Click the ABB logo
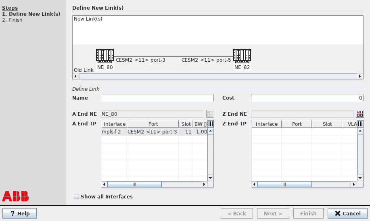The width and height of the screenshot is (370, 221). pos(15,196)
